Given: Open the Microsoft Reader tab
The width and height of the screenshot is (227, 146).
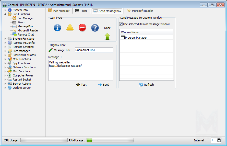Looking at the screenshot, I should point(140,11).
